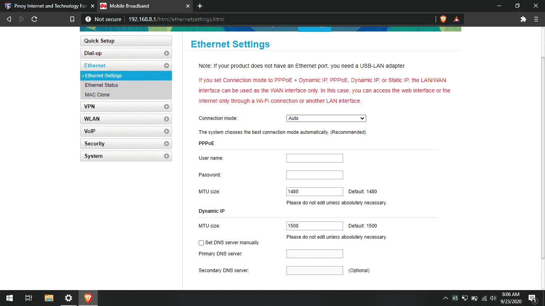Open Ethernet Status page
The height and width of the screenshot is (306, 545).
[x=126, y=85]
